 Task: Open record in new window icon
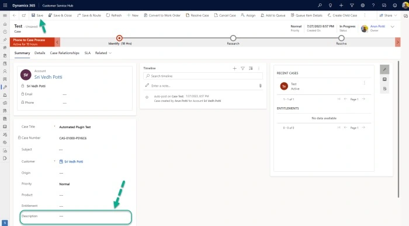click(24, 15)
